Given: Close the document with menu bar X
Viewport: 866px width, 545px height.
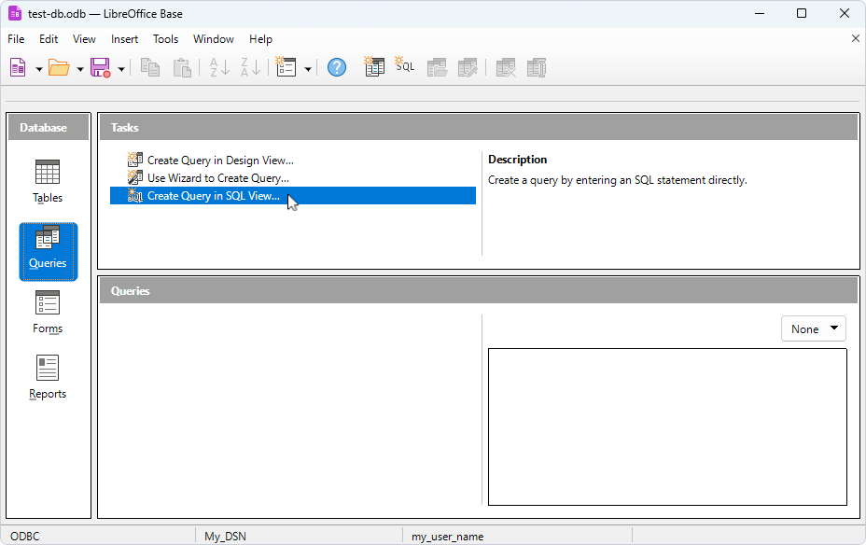Looking at the screenshot, I should pos(856,38).
